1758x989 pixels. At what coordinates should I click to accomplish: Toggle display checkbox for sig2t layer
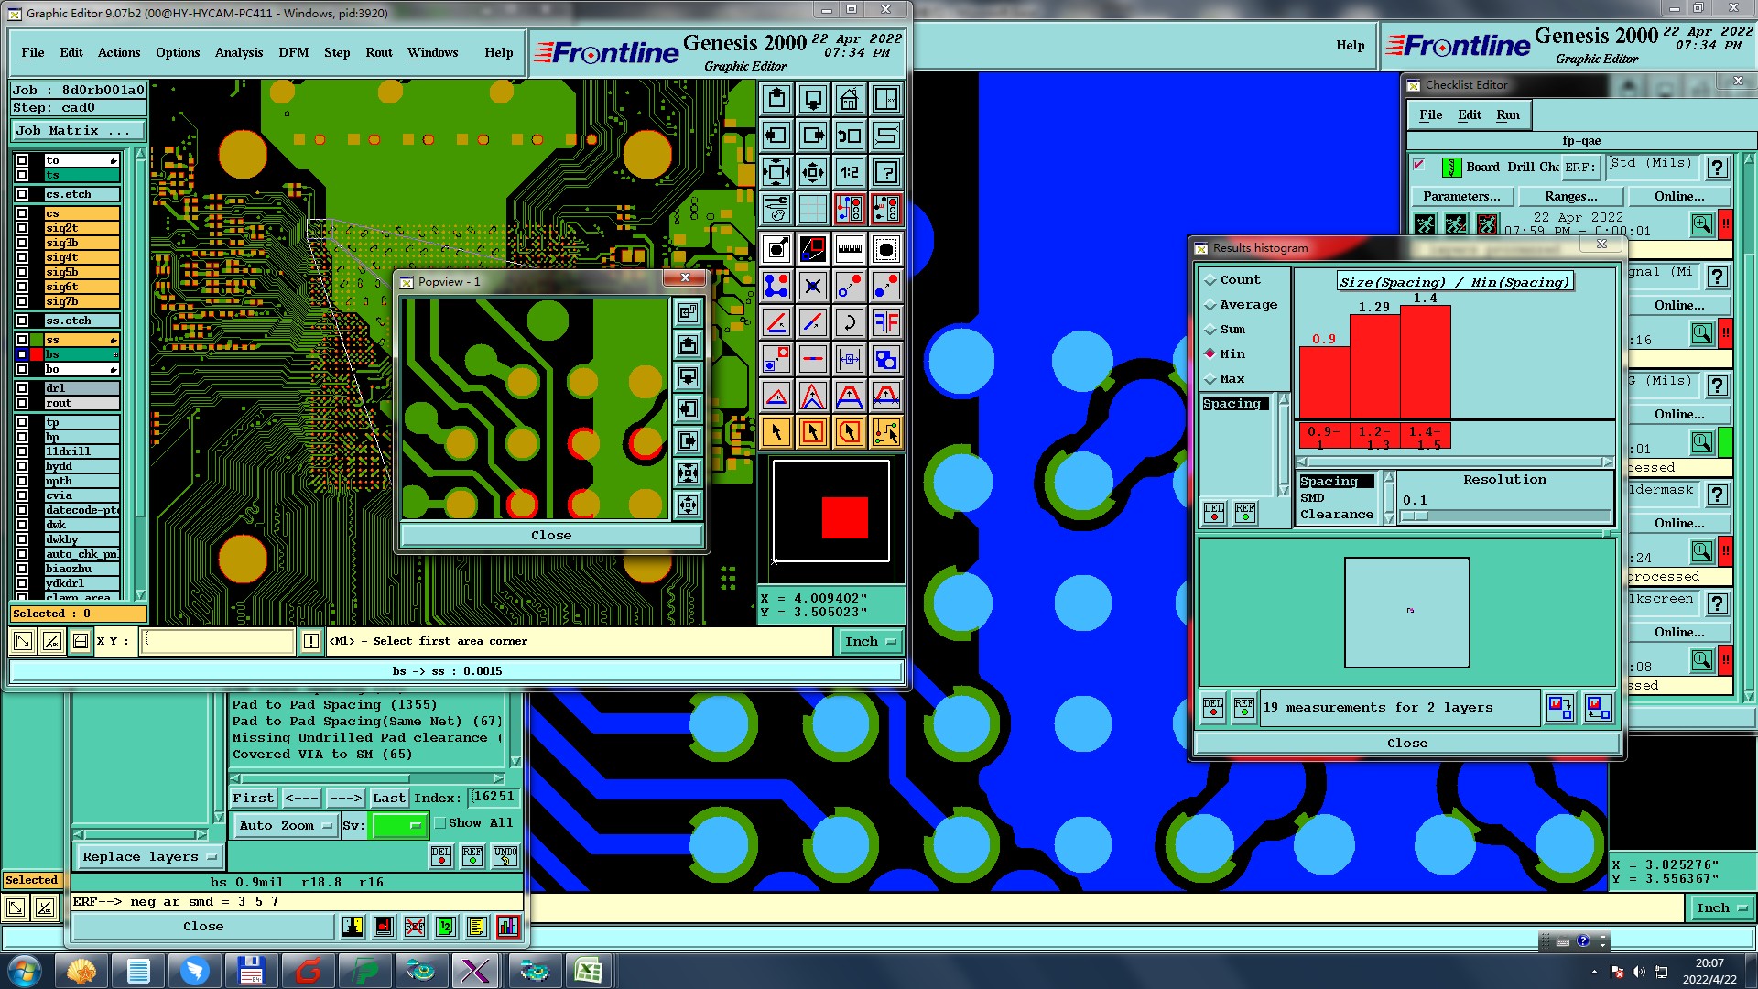click(x=22, y=228)
